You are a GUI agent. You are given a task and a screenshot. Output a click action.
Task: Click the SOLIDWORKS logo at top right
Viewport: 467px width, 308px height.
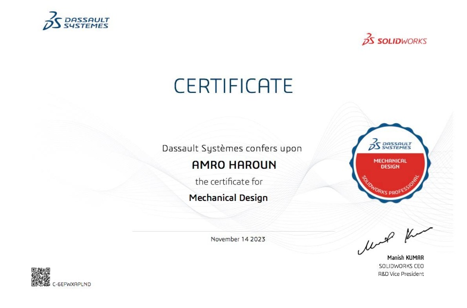(x=394, y=39)
